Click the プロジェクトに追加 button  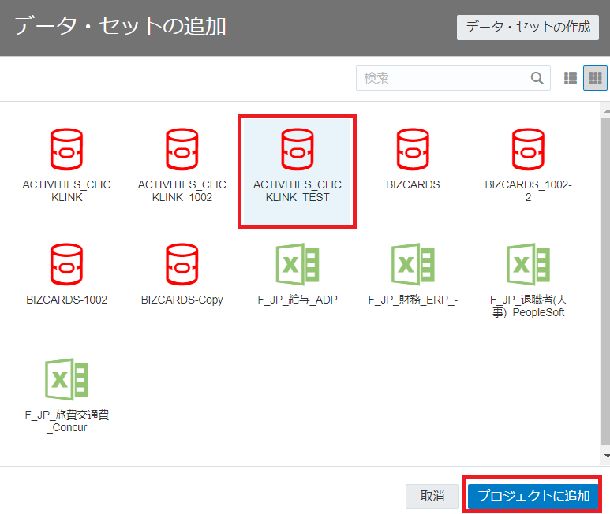[x=533, y=496]
